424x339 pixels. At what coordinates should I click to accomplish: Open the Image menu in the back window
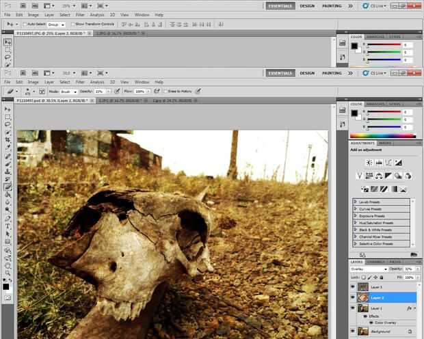point(34,15)
